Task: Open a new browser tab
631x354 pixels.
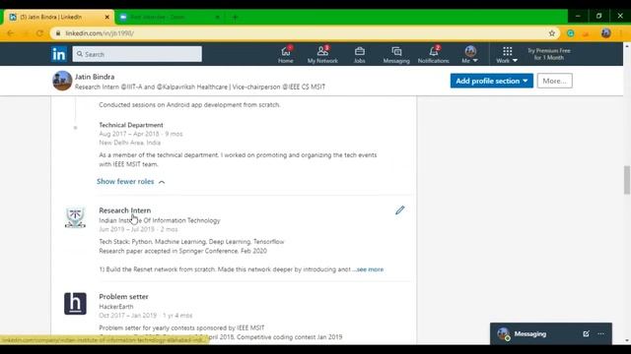Action: (x=235, y=17)
